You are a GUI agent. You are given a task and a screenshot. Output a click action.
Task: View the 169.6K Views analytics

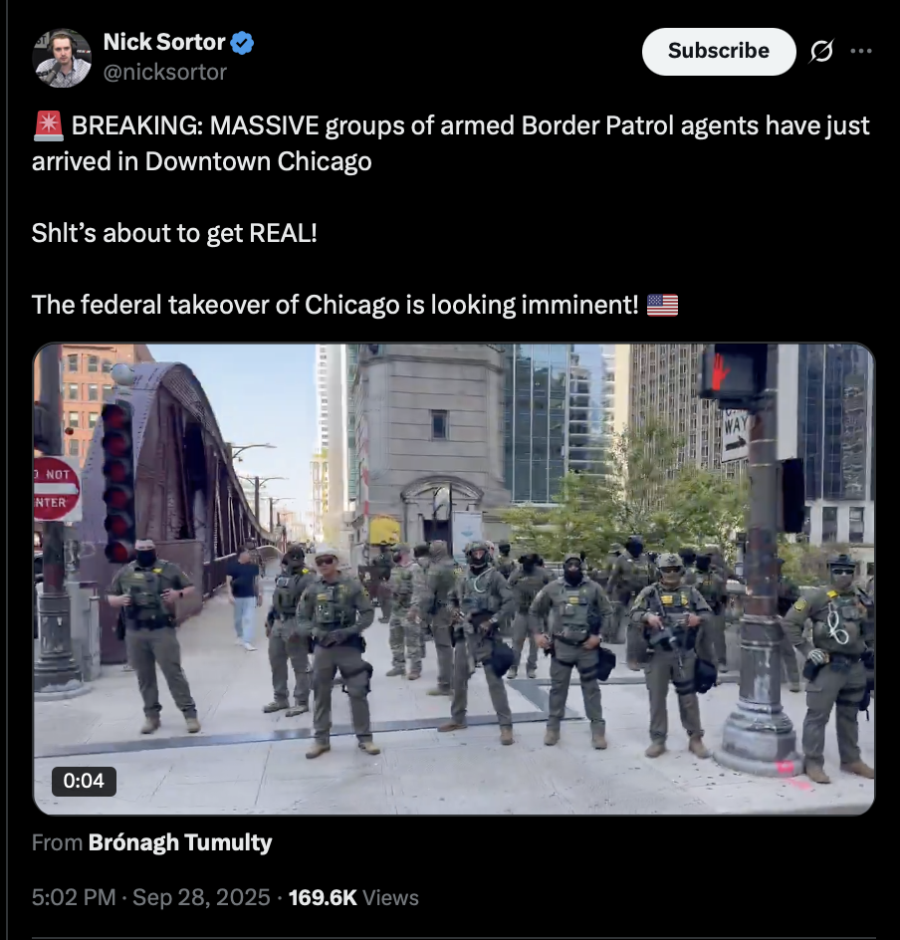[x=353, y=897]
